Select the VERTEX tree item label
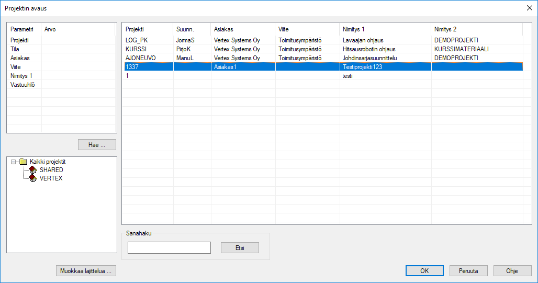This screenshot has height=283, width=538. pos(51,178)
